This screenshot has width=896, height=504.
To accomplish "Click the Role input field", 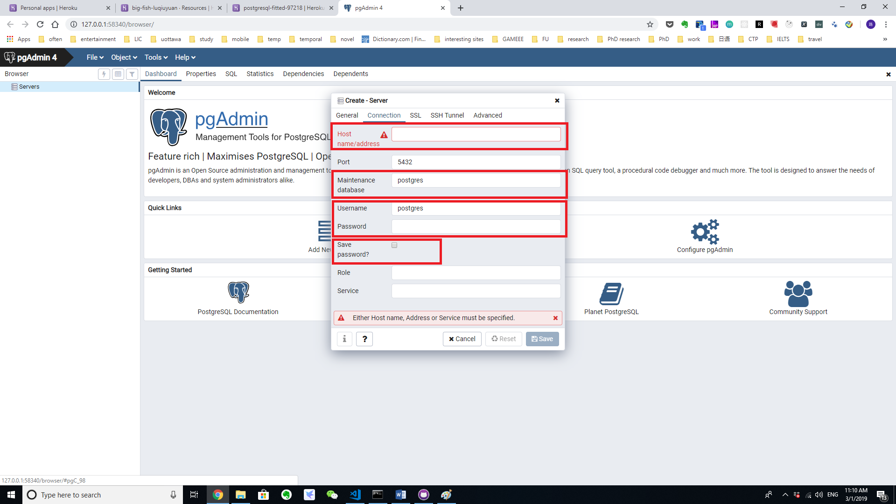I will tap(476, 273).
